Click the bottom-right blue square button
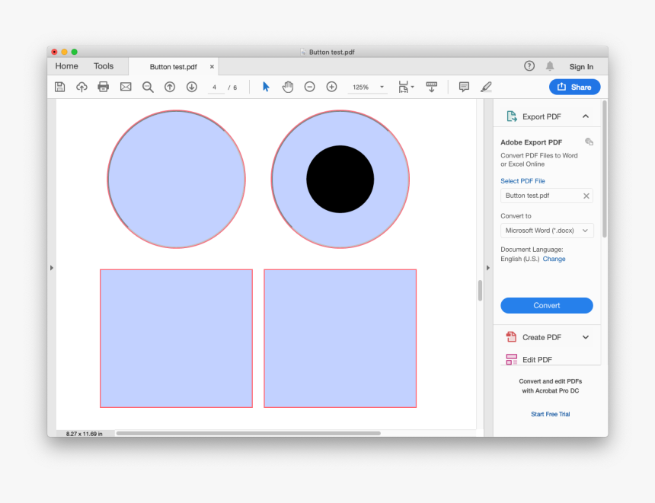Image resolution: width=655 pixels, height=503 pixels. point(340,338)
